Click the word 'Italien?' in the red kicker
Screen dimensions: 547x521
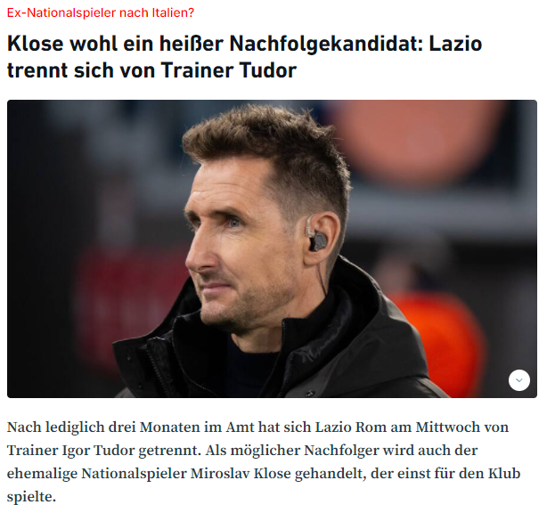click(173, 12)
